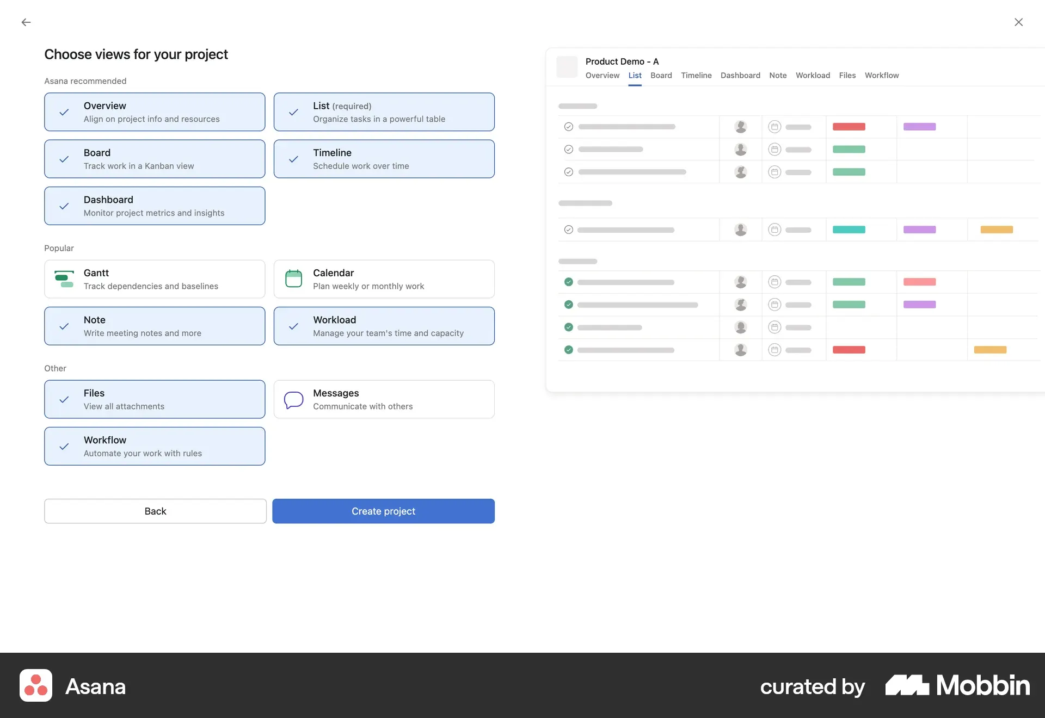Image resolution: width=1045 pixels, height=718 pixels.
Task: Deselect the Overview view option
Action: click(155, 112)
